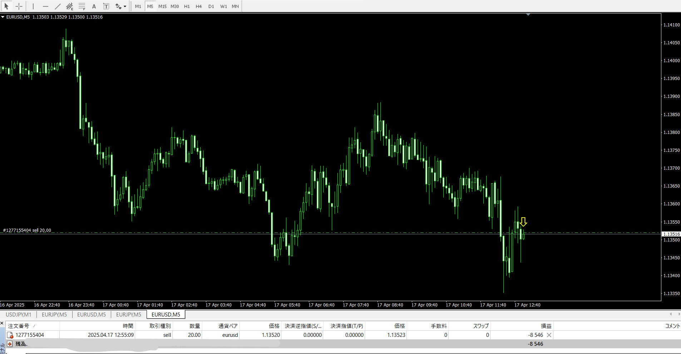Viewport: 681px width, 354px height.
Task: Select the cursor arrow tool
Action: 6,6
